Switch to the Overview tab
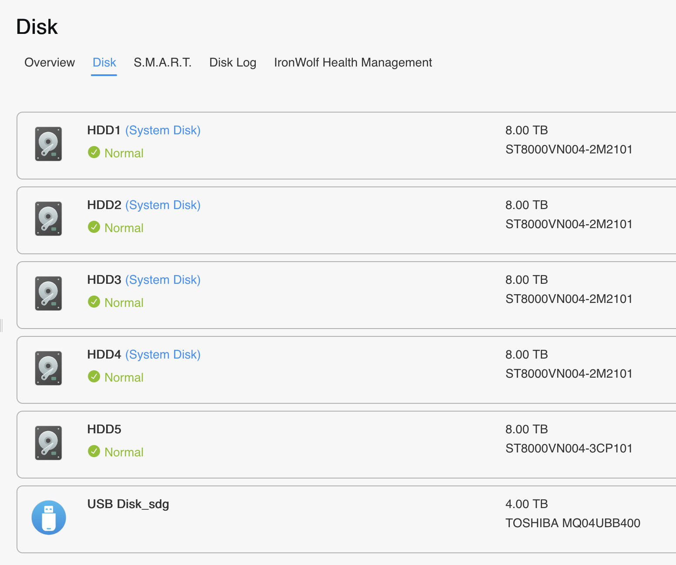 [50, 63]
